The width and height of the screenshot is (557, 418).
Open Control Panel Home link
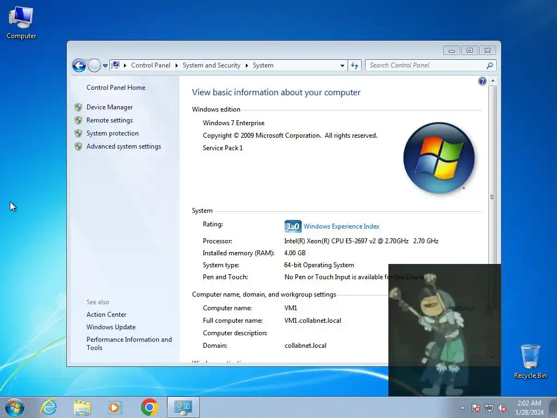pyautogui.click(x=116, y=88)
